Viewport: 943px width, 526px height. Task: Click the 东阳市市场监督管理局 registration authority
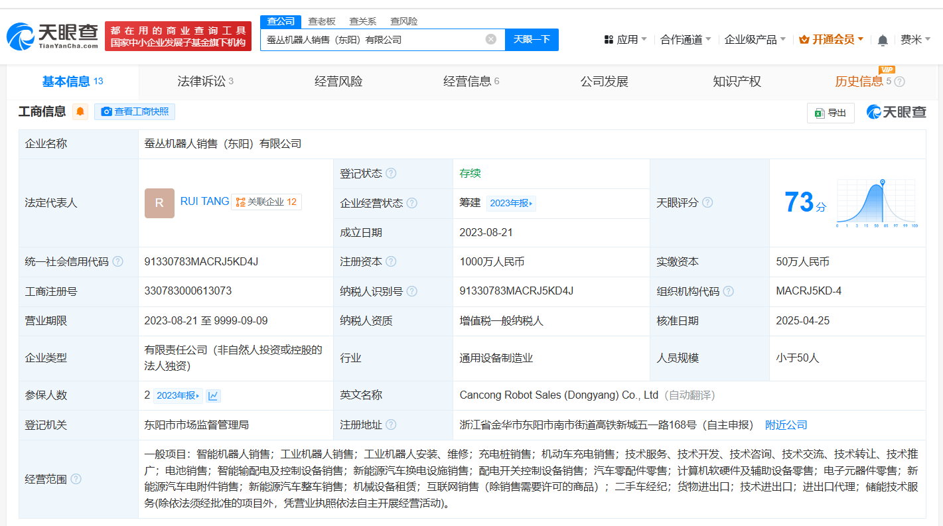[x=196, y=425]
